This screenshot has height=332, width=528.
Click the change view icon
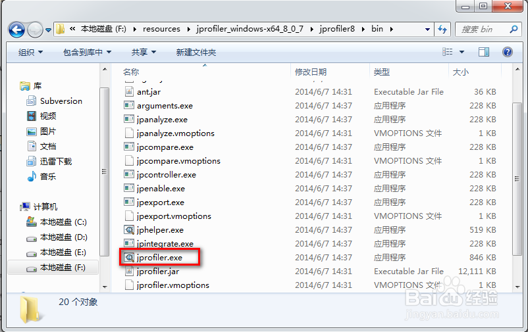click(447, 52)
